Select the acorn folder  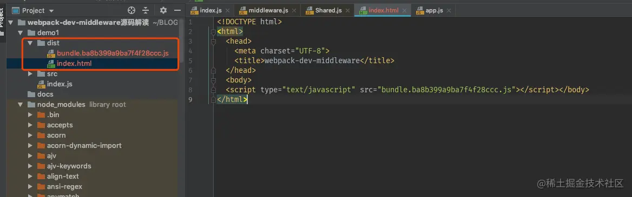point(56,135)
